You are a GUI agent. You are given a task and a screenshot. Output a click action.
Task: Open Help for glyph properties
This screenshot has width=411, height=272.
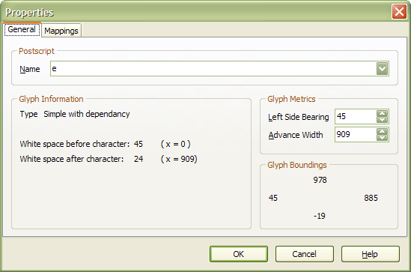point(370,254)
